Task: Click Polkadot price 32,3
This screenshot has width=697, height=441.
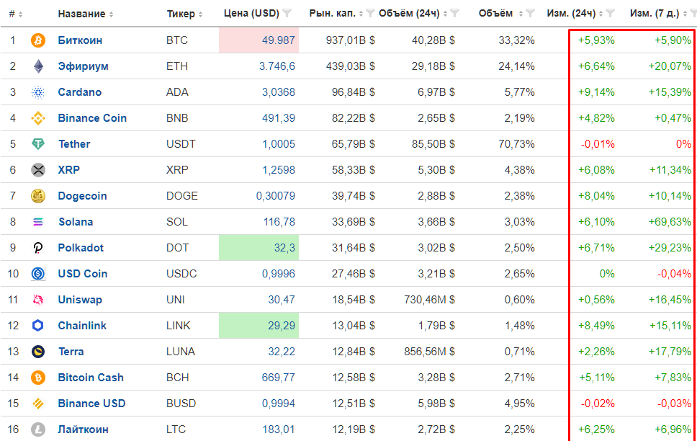Action: click(284, 248)
